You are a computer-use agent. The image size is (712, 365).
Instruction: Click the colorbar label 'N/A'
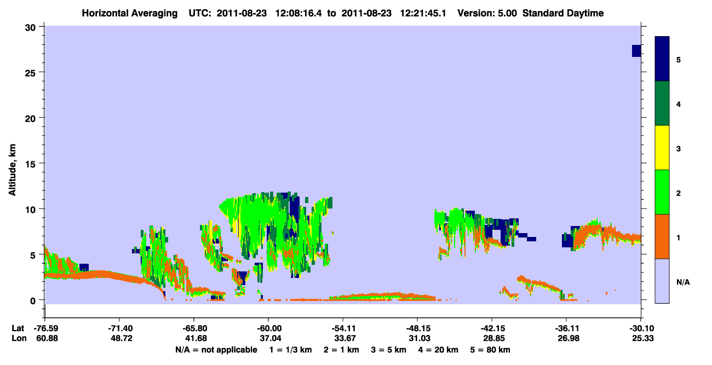(x=683, y=282)
